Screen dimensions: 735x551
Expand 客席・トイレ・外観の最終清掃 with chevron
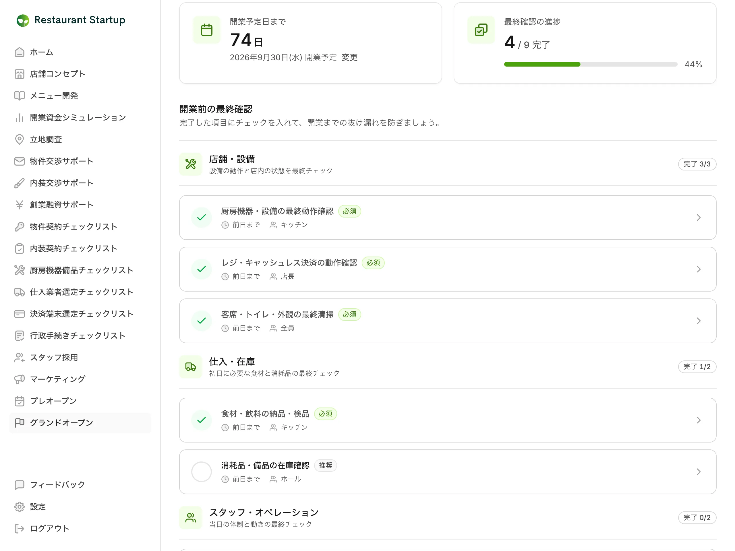point(699,321)
